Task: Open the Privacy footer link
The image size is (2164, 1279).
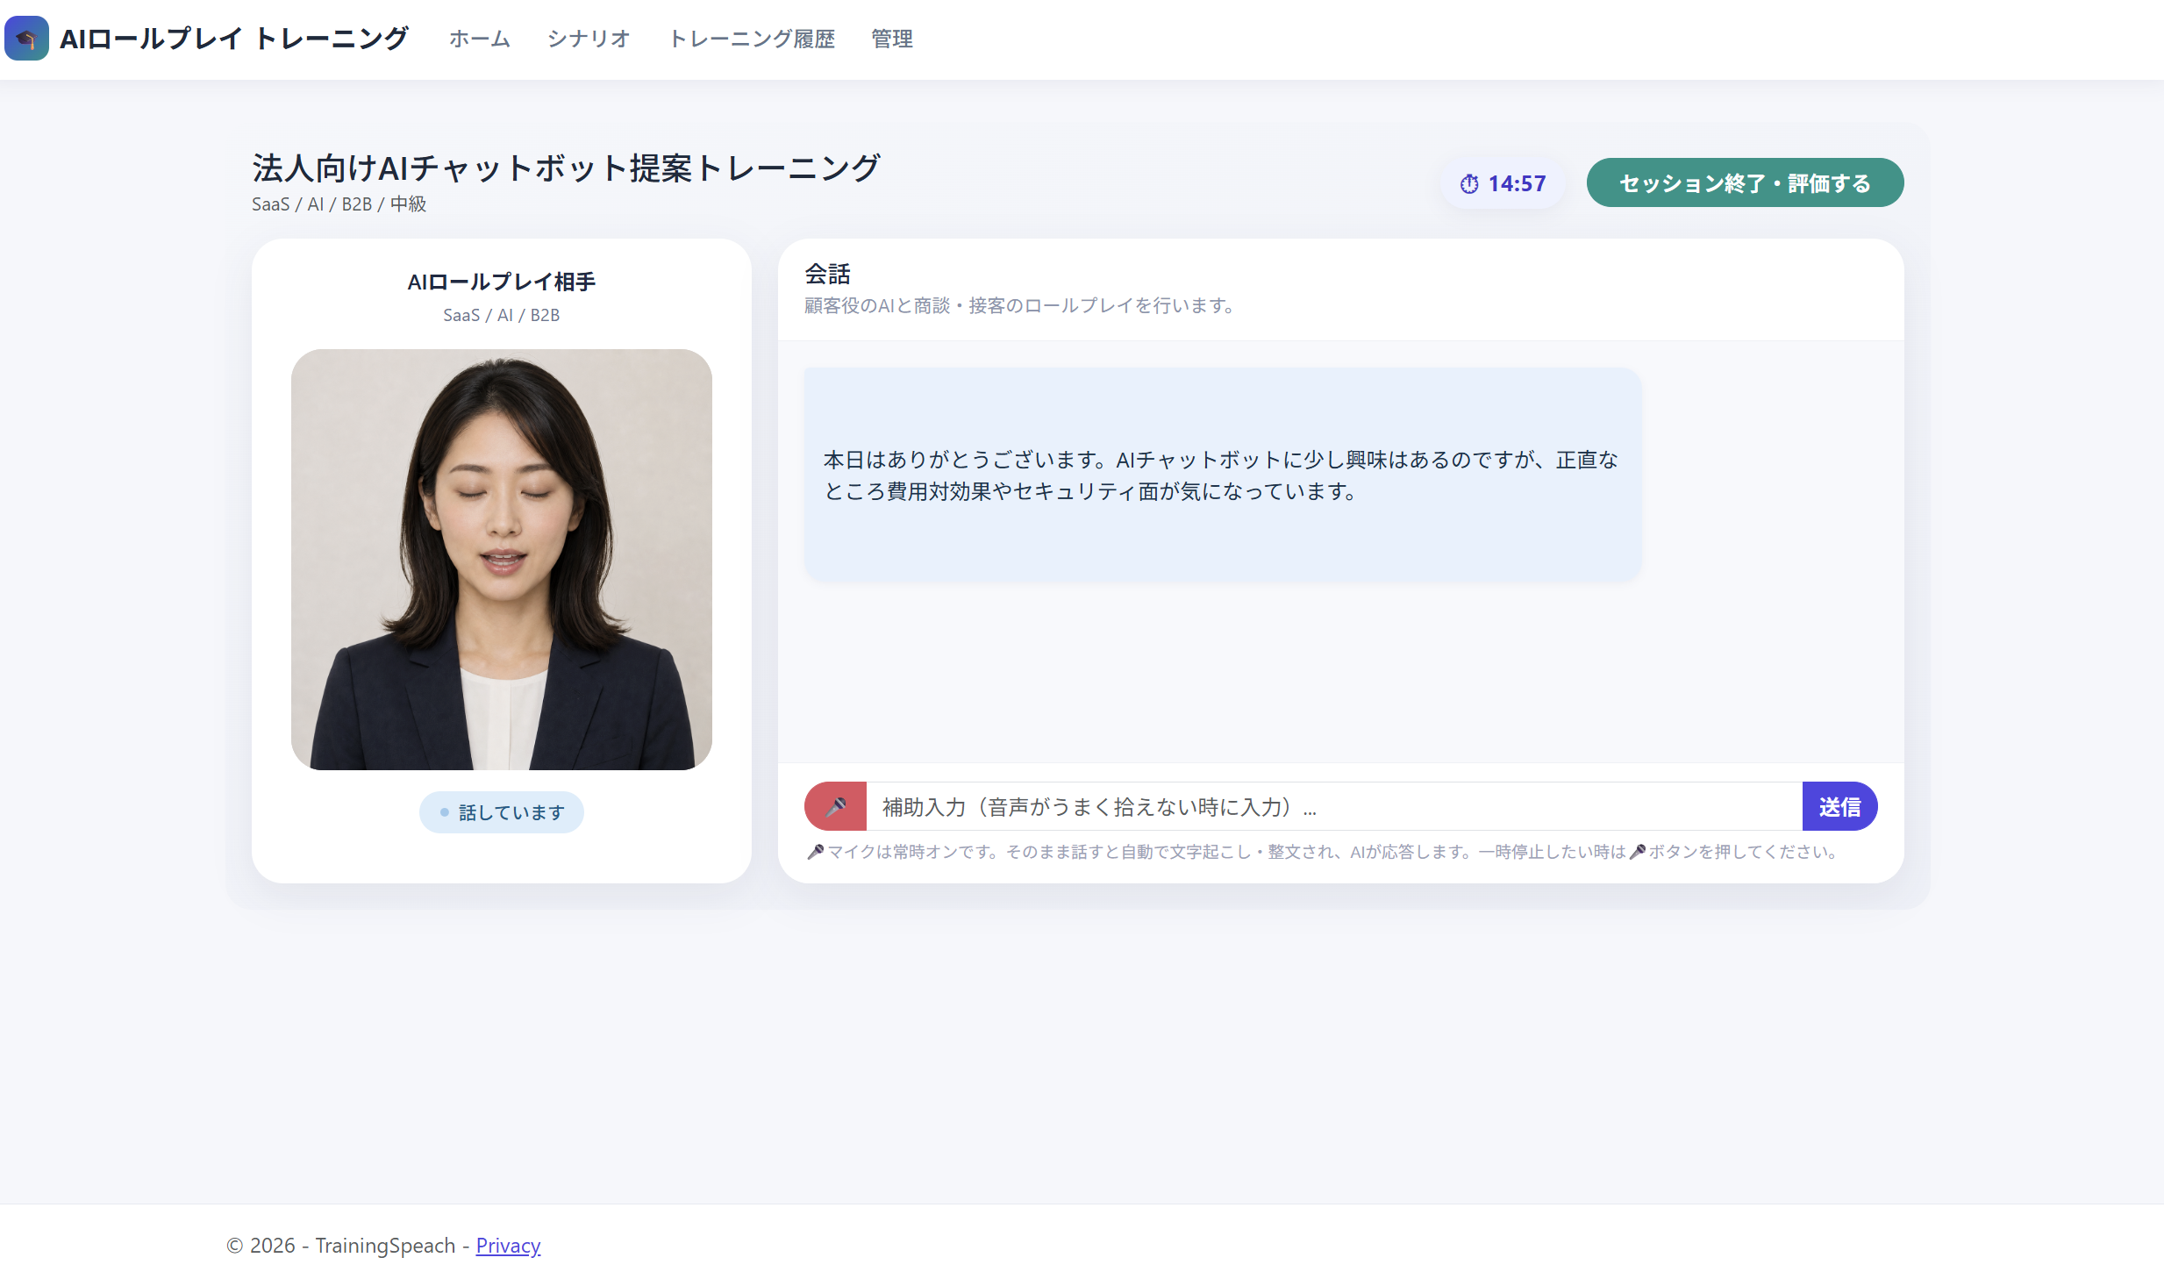Action: click(508, 1246)
